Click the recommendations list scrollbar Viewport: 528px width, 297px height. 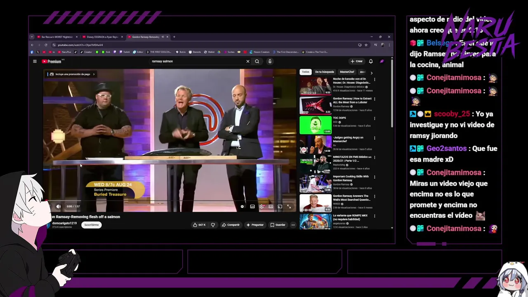[x=392, y=94]
